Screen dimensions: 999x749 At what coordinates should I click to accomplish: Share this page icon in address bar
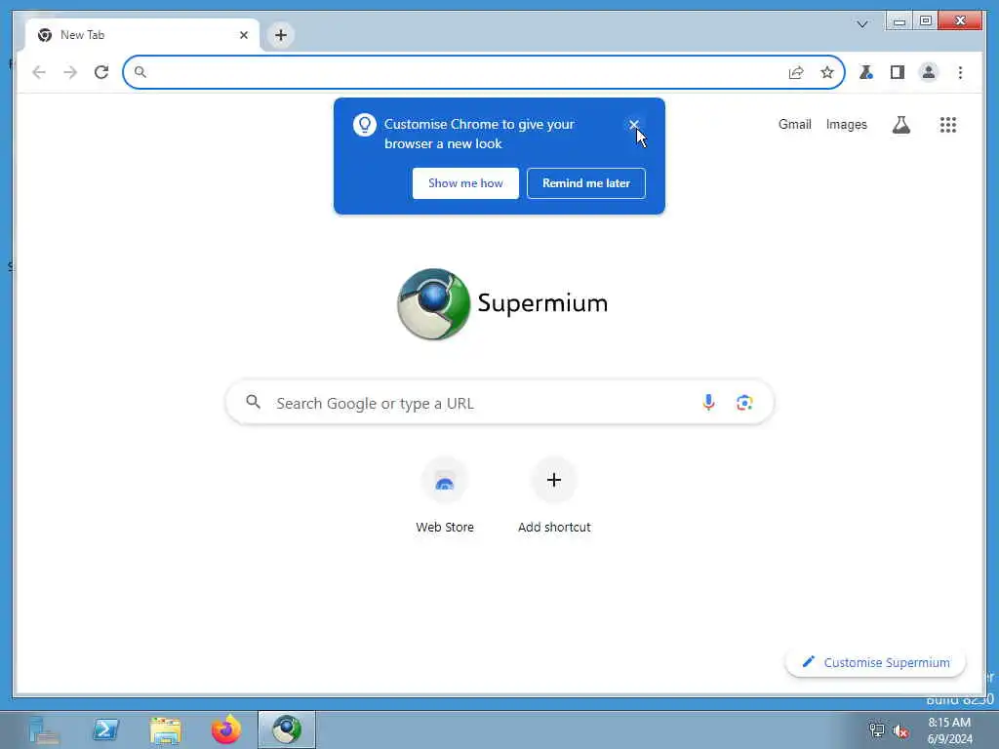[x=796, y=72]
